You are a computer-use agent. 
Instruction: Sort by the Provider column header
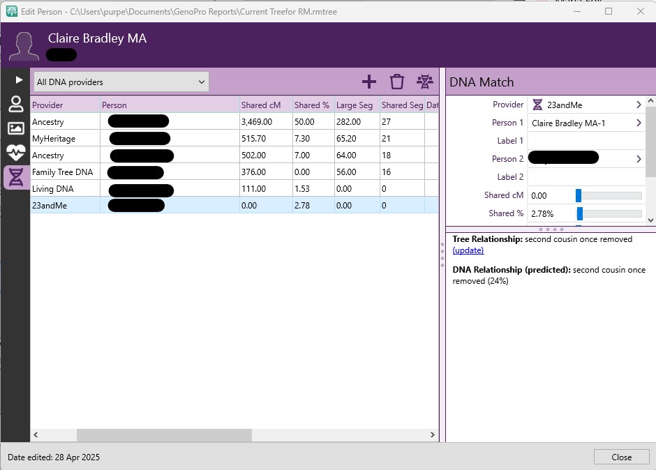click(x=66, y=105)
